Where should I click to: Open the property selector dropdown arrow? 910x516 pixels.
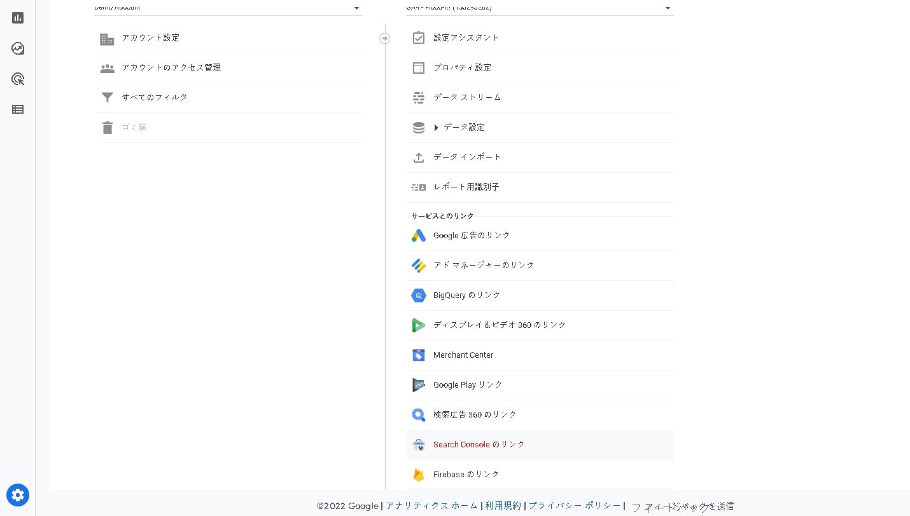[x=668, y=8]
